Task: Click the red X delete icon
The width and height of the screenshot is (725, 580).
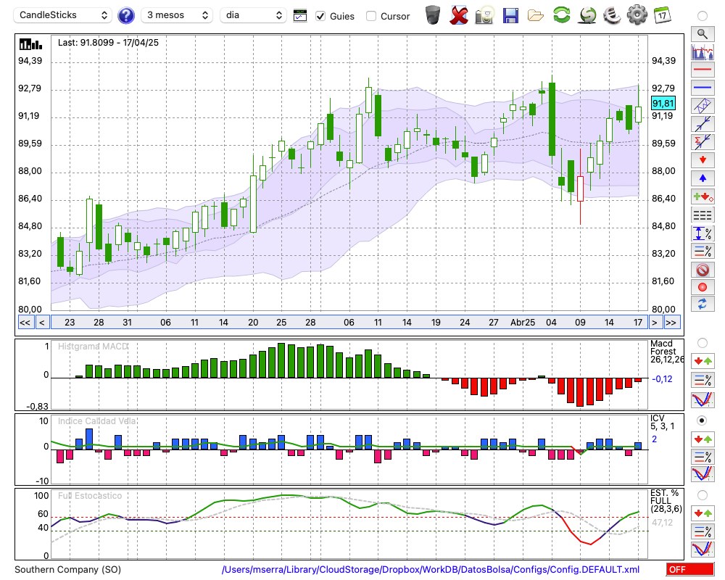Action: pyautogui.click(x=459, y=14)
